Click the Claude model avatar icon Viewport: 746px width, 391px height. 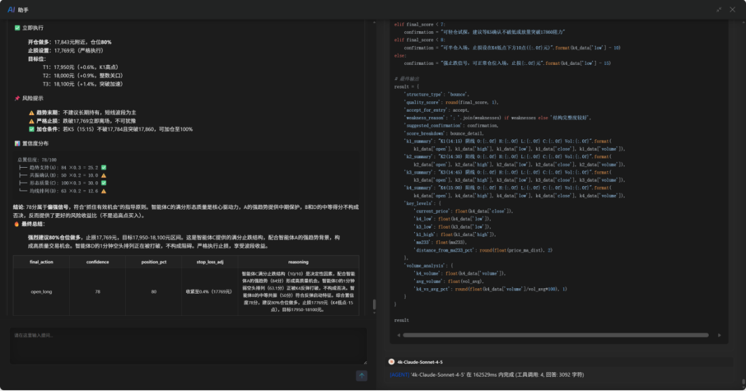(392, 362)
